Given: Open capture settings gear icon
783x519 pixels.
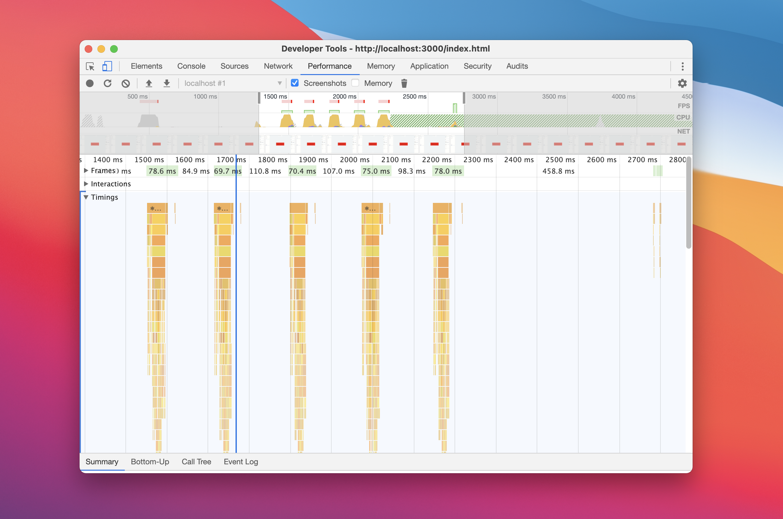Looking at the screenshot, I should click(682, 83).
